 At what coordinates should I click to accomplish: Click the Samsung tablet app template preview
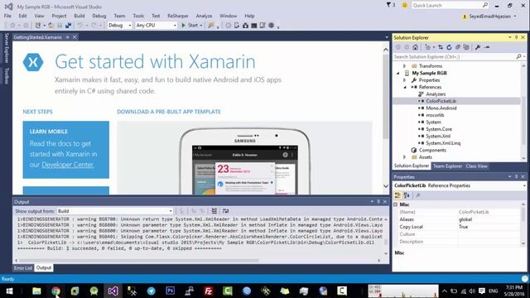(245, 161)
